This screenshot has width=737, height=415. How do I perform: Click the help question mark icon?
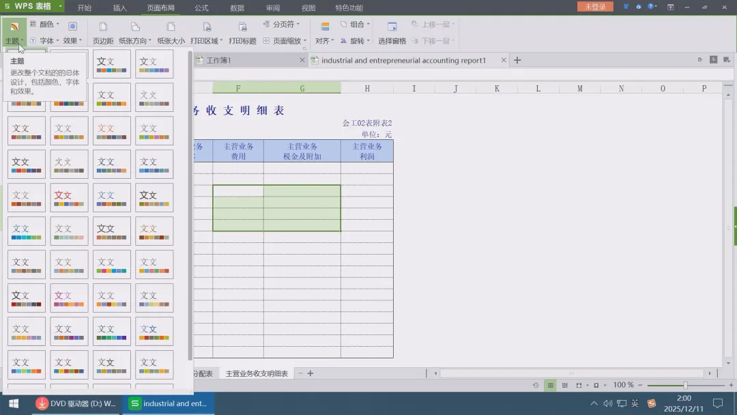pyautogui.click(x=650, y=7)
